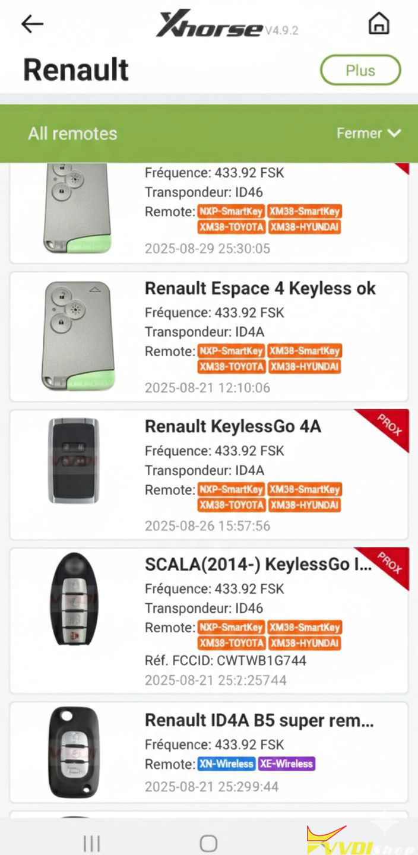418x855 pixels.
Task: Tap NXP-SmartKey tag on KeylessGo 4A
Action: click(231, 489)
